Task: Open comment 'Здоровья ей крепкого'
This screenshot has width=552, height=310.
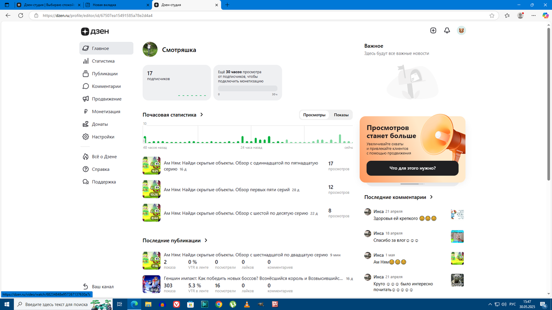Action: coord(405,218)
